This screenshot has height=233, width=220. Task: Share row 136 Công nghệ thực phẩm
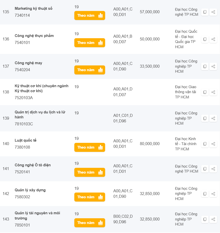(213, 39)
